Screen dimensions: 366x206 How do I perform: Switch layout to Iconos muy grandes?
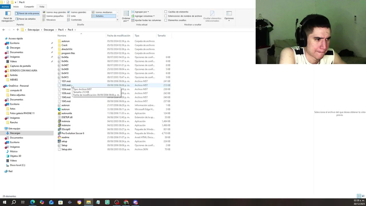tap(54, 12)
